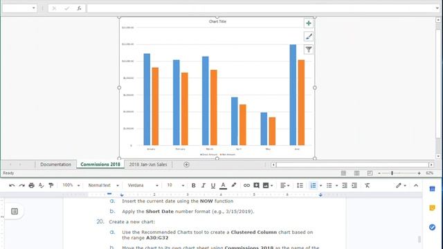Switch to Page Layout view
Image resolution: width=443 pixels, height=249 pixels.
(357, 173)
